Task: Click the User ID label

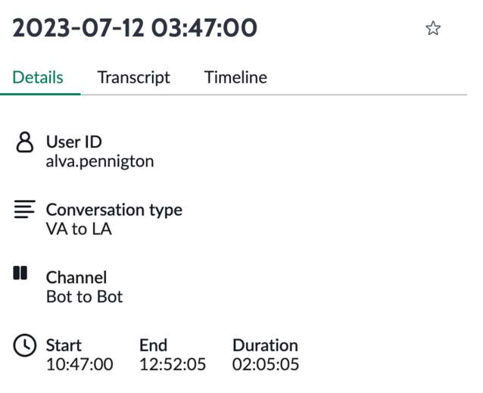Action: [74, 142]
